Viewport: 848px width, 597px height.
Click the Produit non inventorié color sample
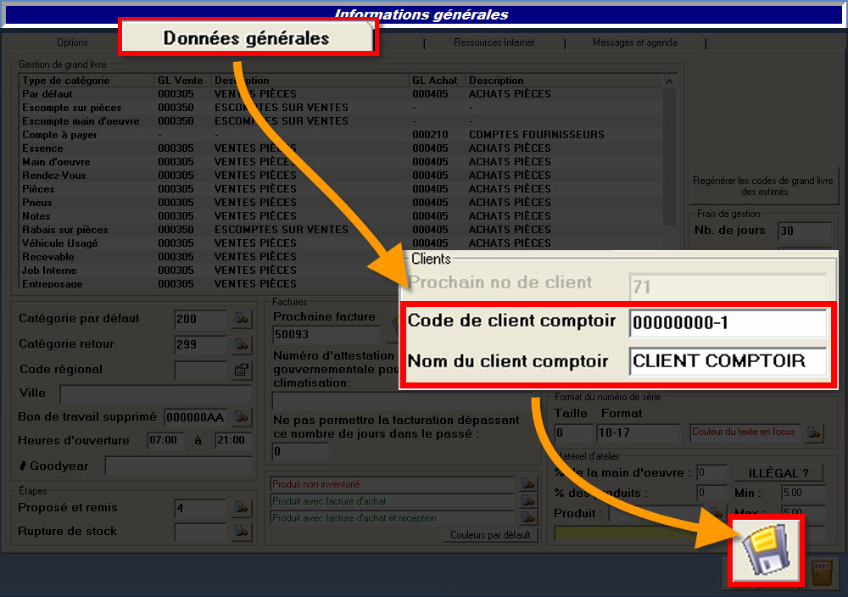click(x=392, y=484)
